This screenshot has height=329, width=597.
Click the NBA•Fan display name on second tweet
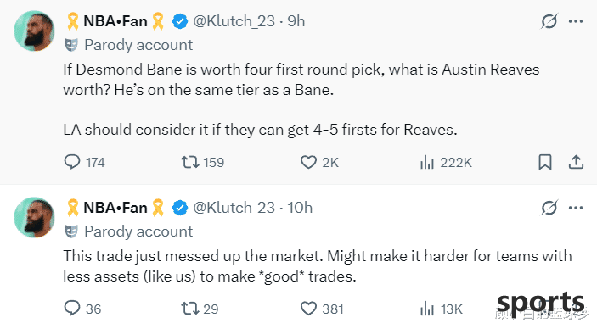tap(115, 208)
